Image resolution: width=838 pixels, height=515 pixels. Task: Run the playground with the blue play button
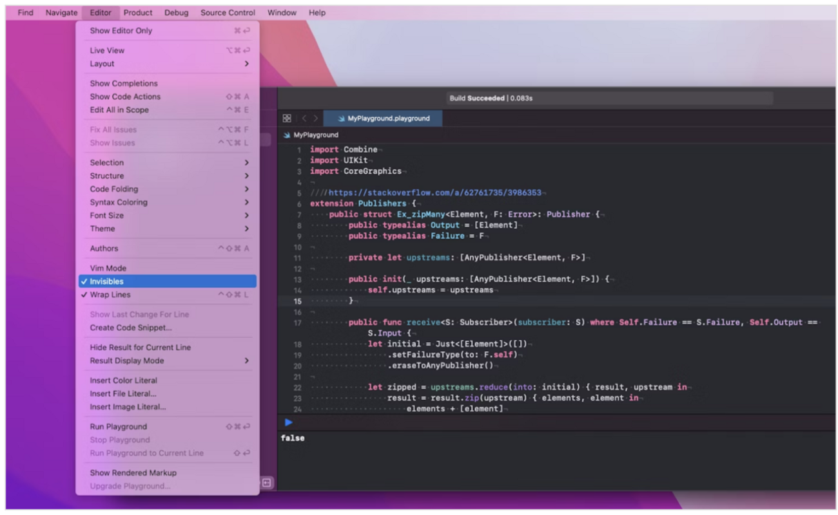287,422
